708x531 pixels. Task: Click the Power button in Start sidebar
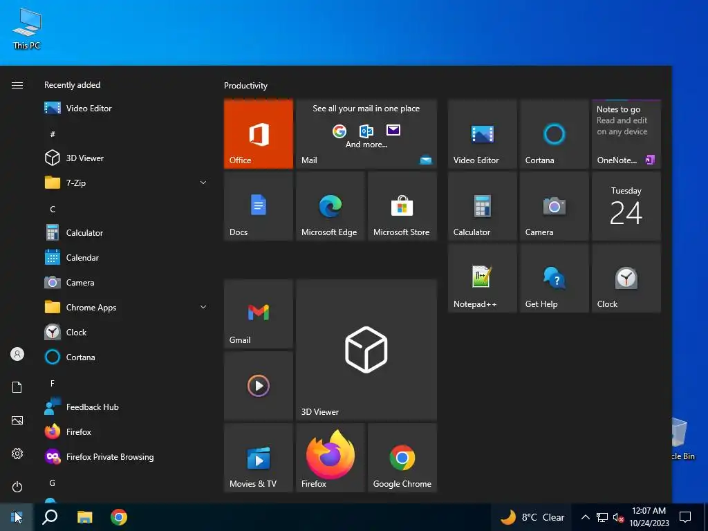17,487
